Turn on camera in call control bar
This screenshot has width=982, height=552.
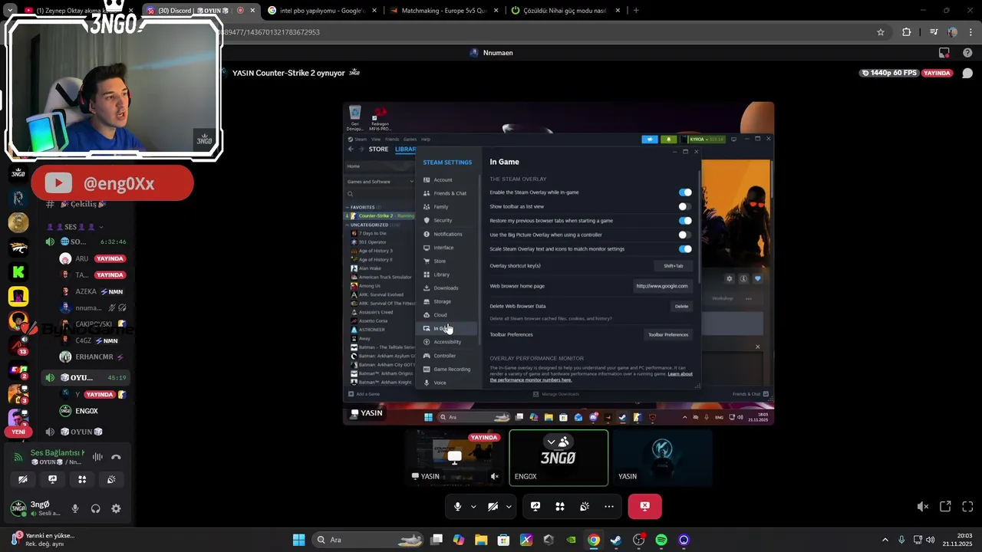coord(493,507)
